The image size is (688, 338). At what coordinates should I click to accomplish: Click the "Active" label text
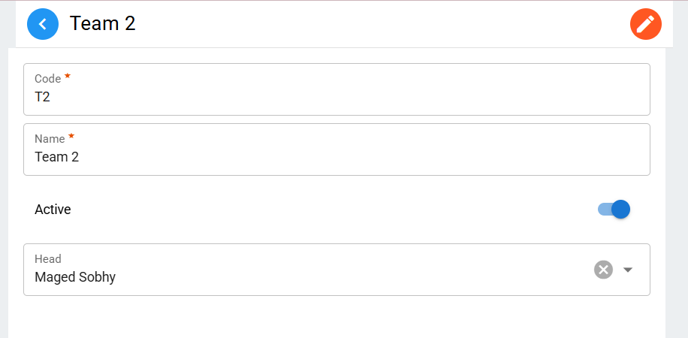tap(53, 210)
